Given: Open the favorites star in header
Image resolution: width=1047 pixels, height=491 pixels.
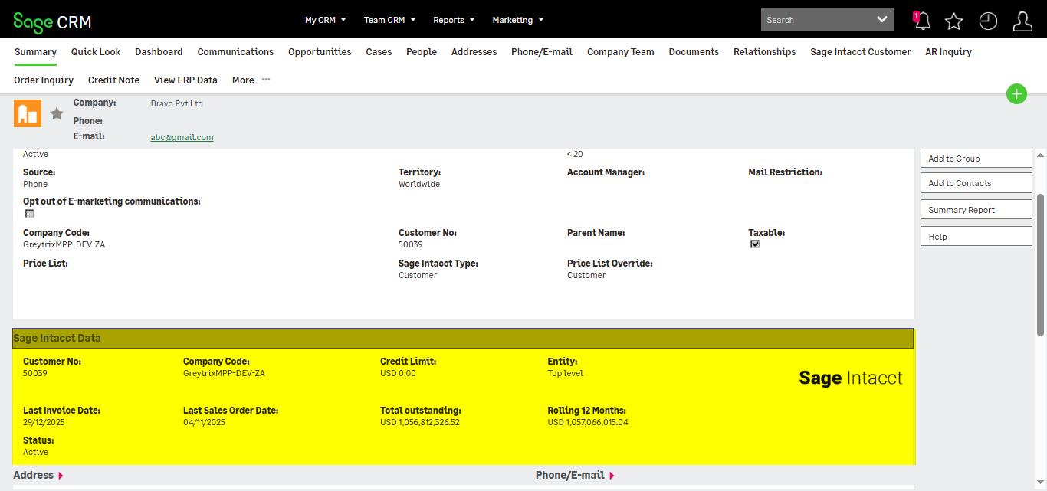Looking at the screenshot, I should (953, 21).
